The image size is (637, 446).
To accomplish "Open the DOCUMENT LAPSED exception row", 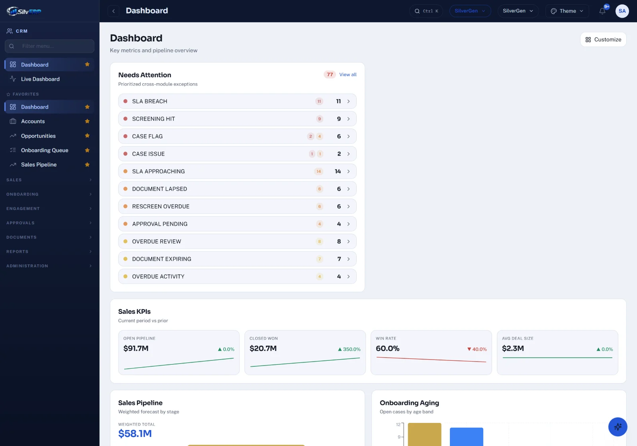I will click(x=237, y=189).
